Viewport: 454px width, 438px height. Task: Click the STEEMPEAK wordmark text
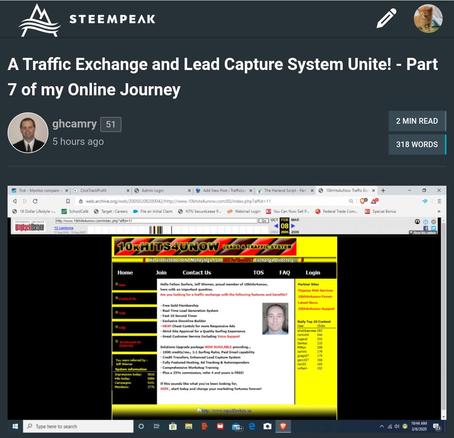(x=112, y=19)
